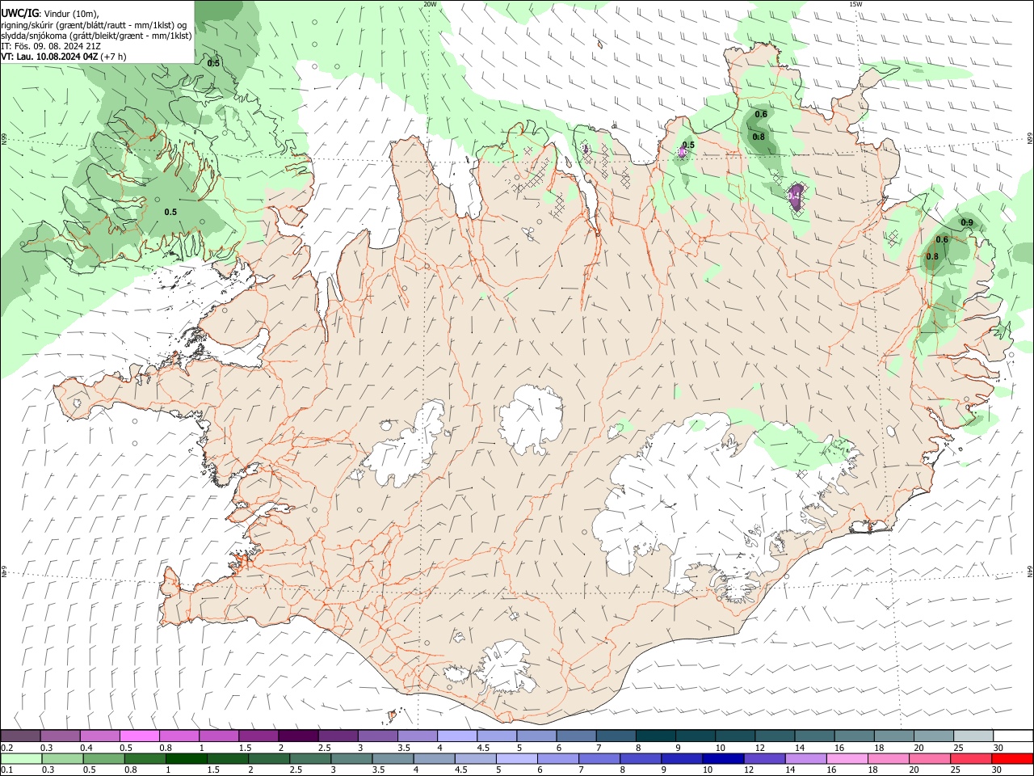The width and height of the screenshot is (1034, 776).
Task: Select the rain legend swatch between 0.5 and 0.8
Action: pyautogui.click(x=104, y=759)
